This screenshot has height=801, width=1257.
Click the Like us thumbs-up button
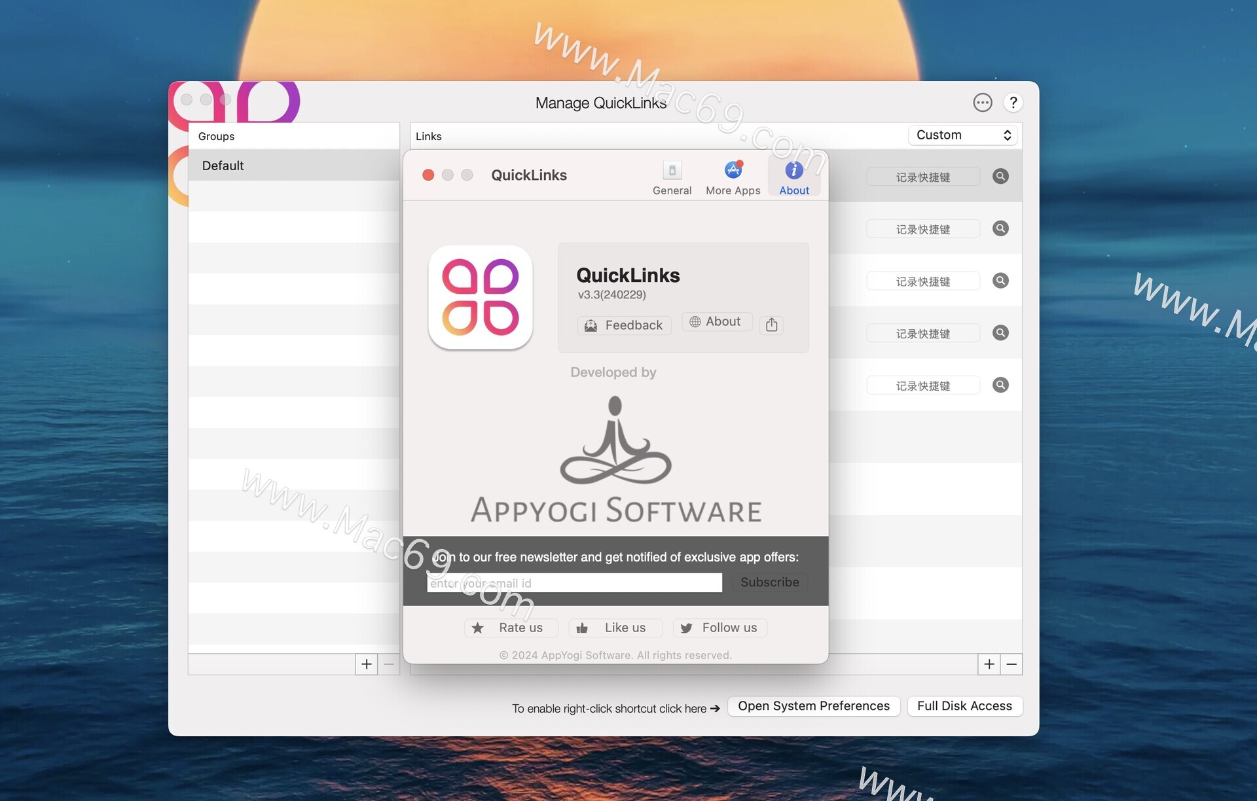(x=615, y=628)
